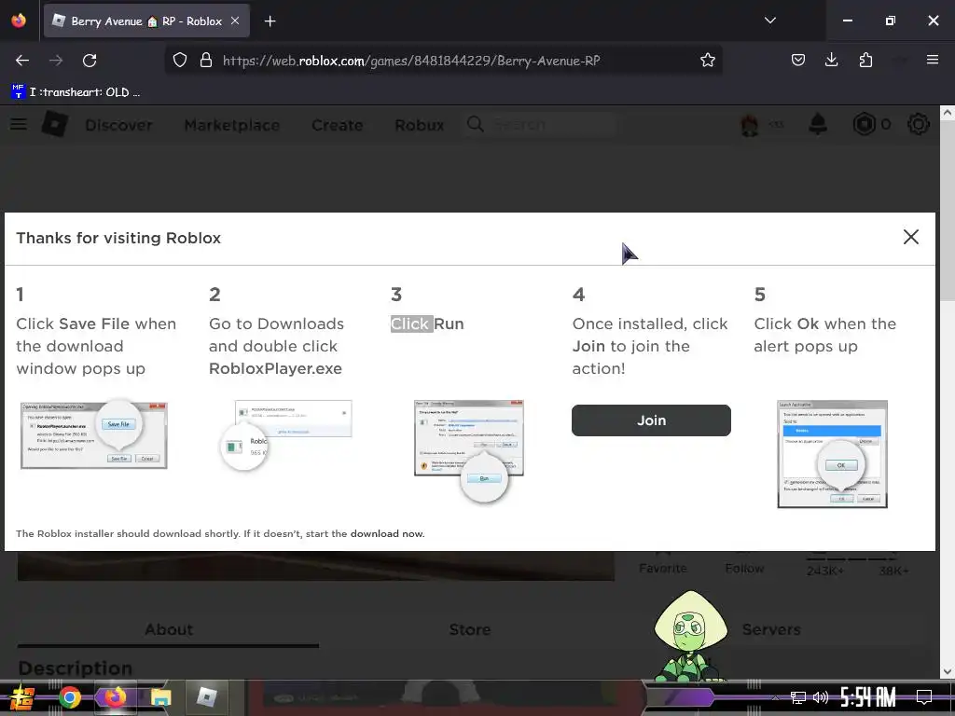Click the Roblox search magnifier icon

coord(475,124)
